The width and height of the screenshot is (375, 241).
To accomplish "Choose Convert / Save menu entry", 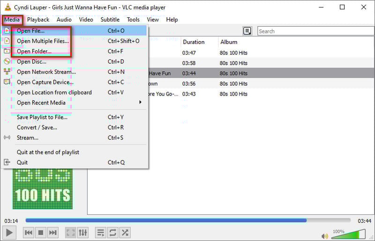I will pos(37,127).
